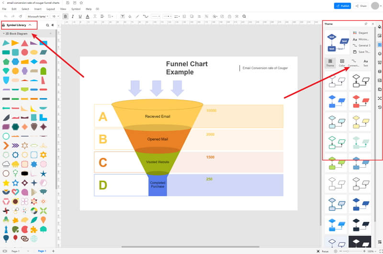Click the Undo arrow in the toolbar
Screen dimensions: 383x254
pos(5,16)
